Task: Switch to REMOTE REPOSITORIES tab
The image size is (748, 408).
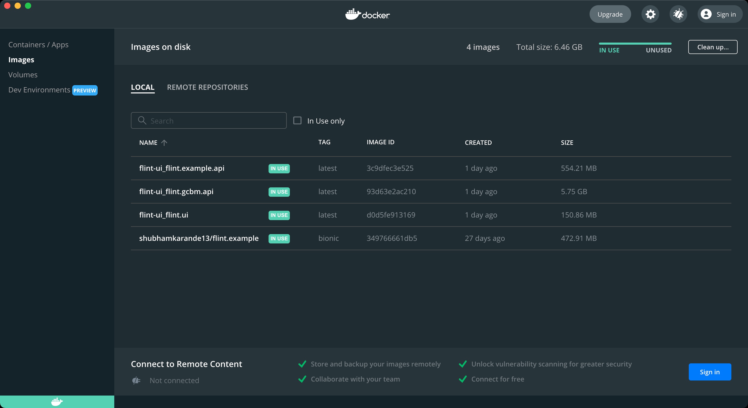Action: point(208,87)
